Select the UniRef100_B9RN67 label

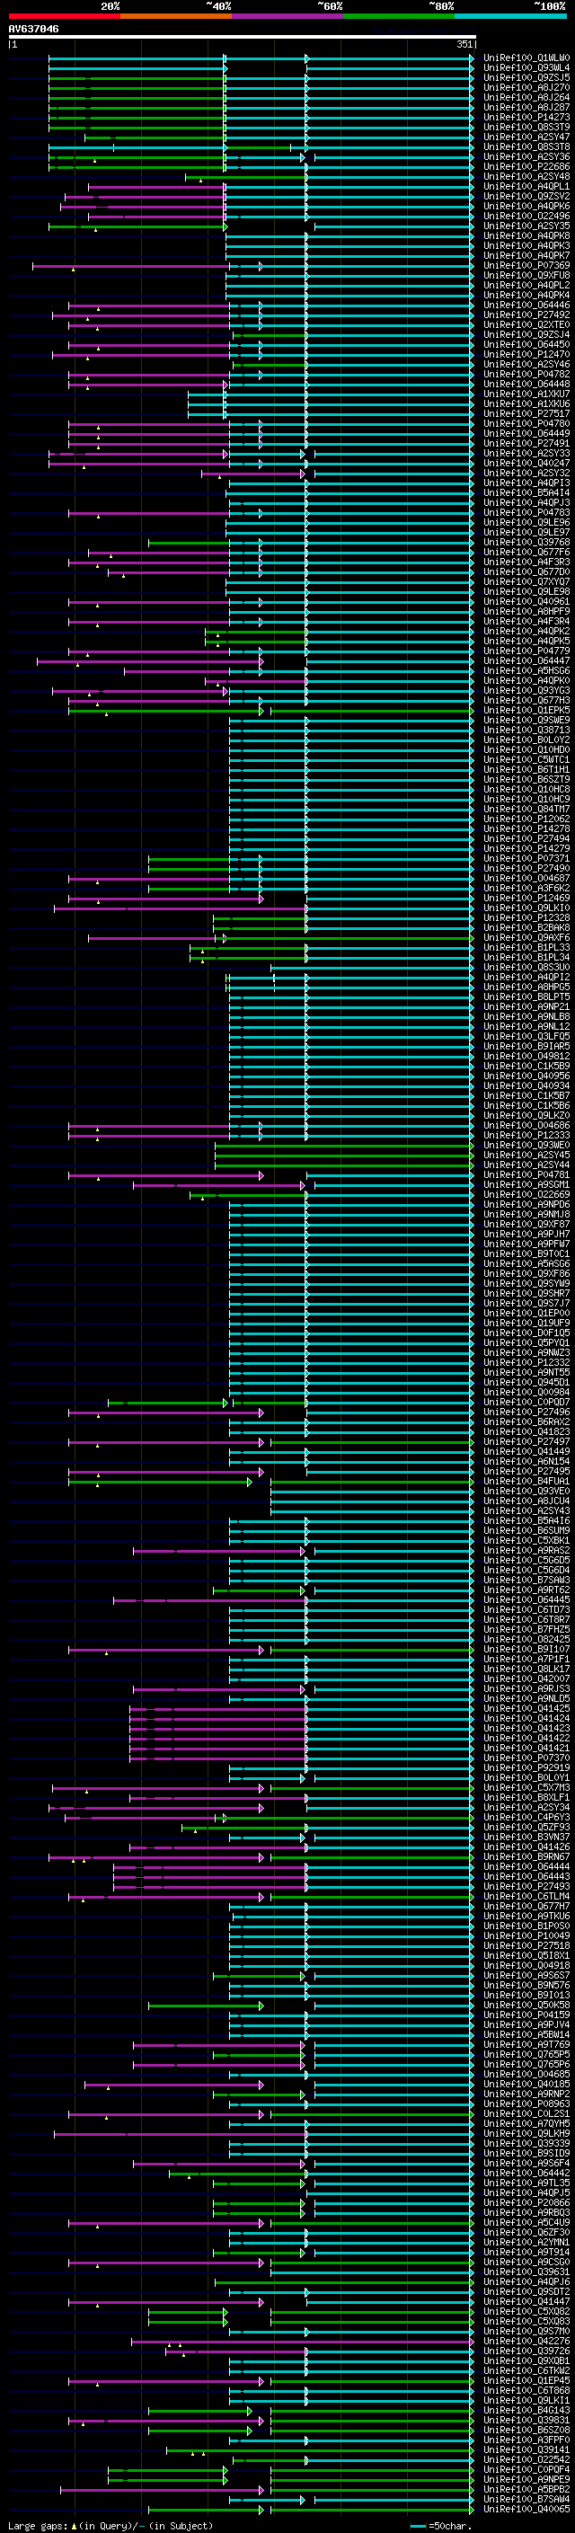coord(526,1856)
